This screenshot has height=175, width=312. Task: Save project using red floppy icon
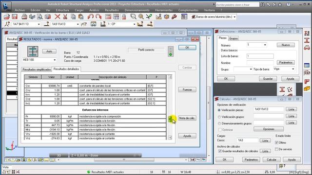[x=15, y=17]
